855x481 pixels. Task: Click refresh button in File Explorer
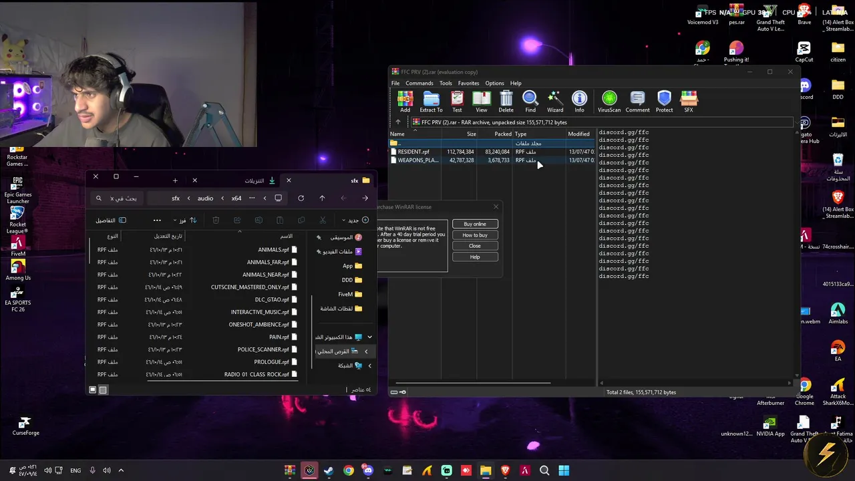tap(301, 198)
